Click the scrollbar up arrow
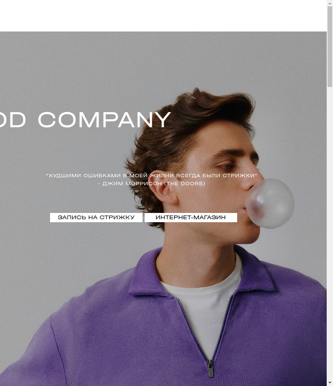The width and height of the screenshot is (333, 386). tap(330, 3)
